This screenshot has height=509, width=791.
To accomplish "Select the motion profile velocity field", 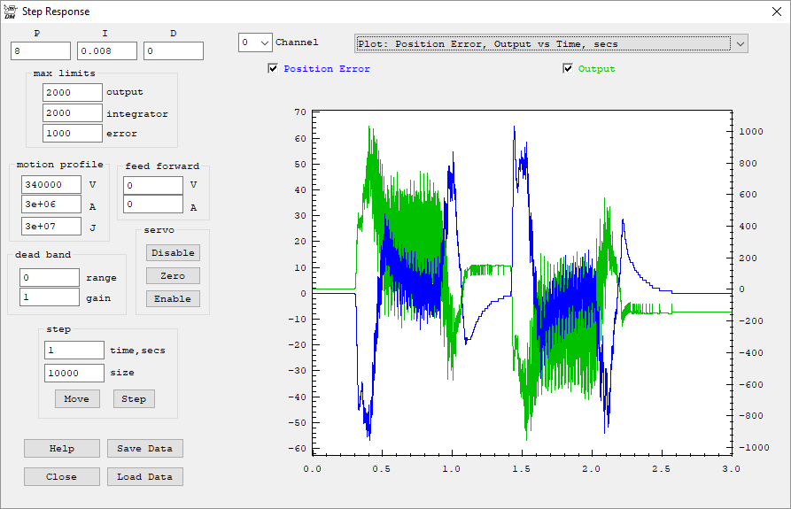I will [x=51, y=184].
